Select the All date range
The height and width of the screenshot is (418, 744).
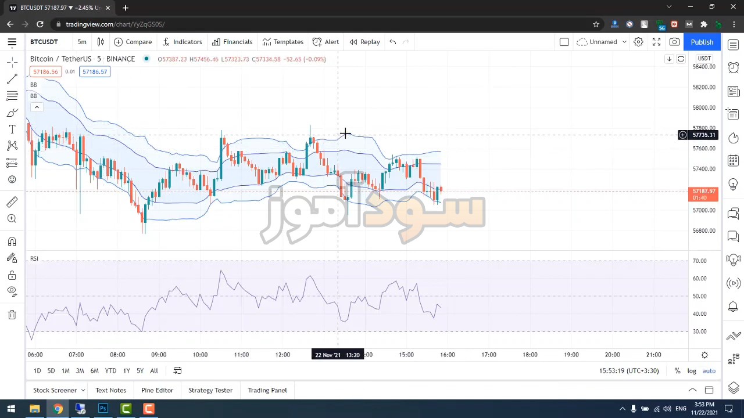[x=154, y=370]
